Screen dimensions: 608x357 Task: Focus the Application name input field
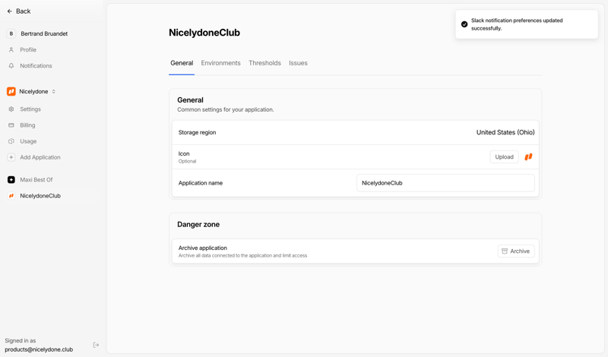(445, 183)
